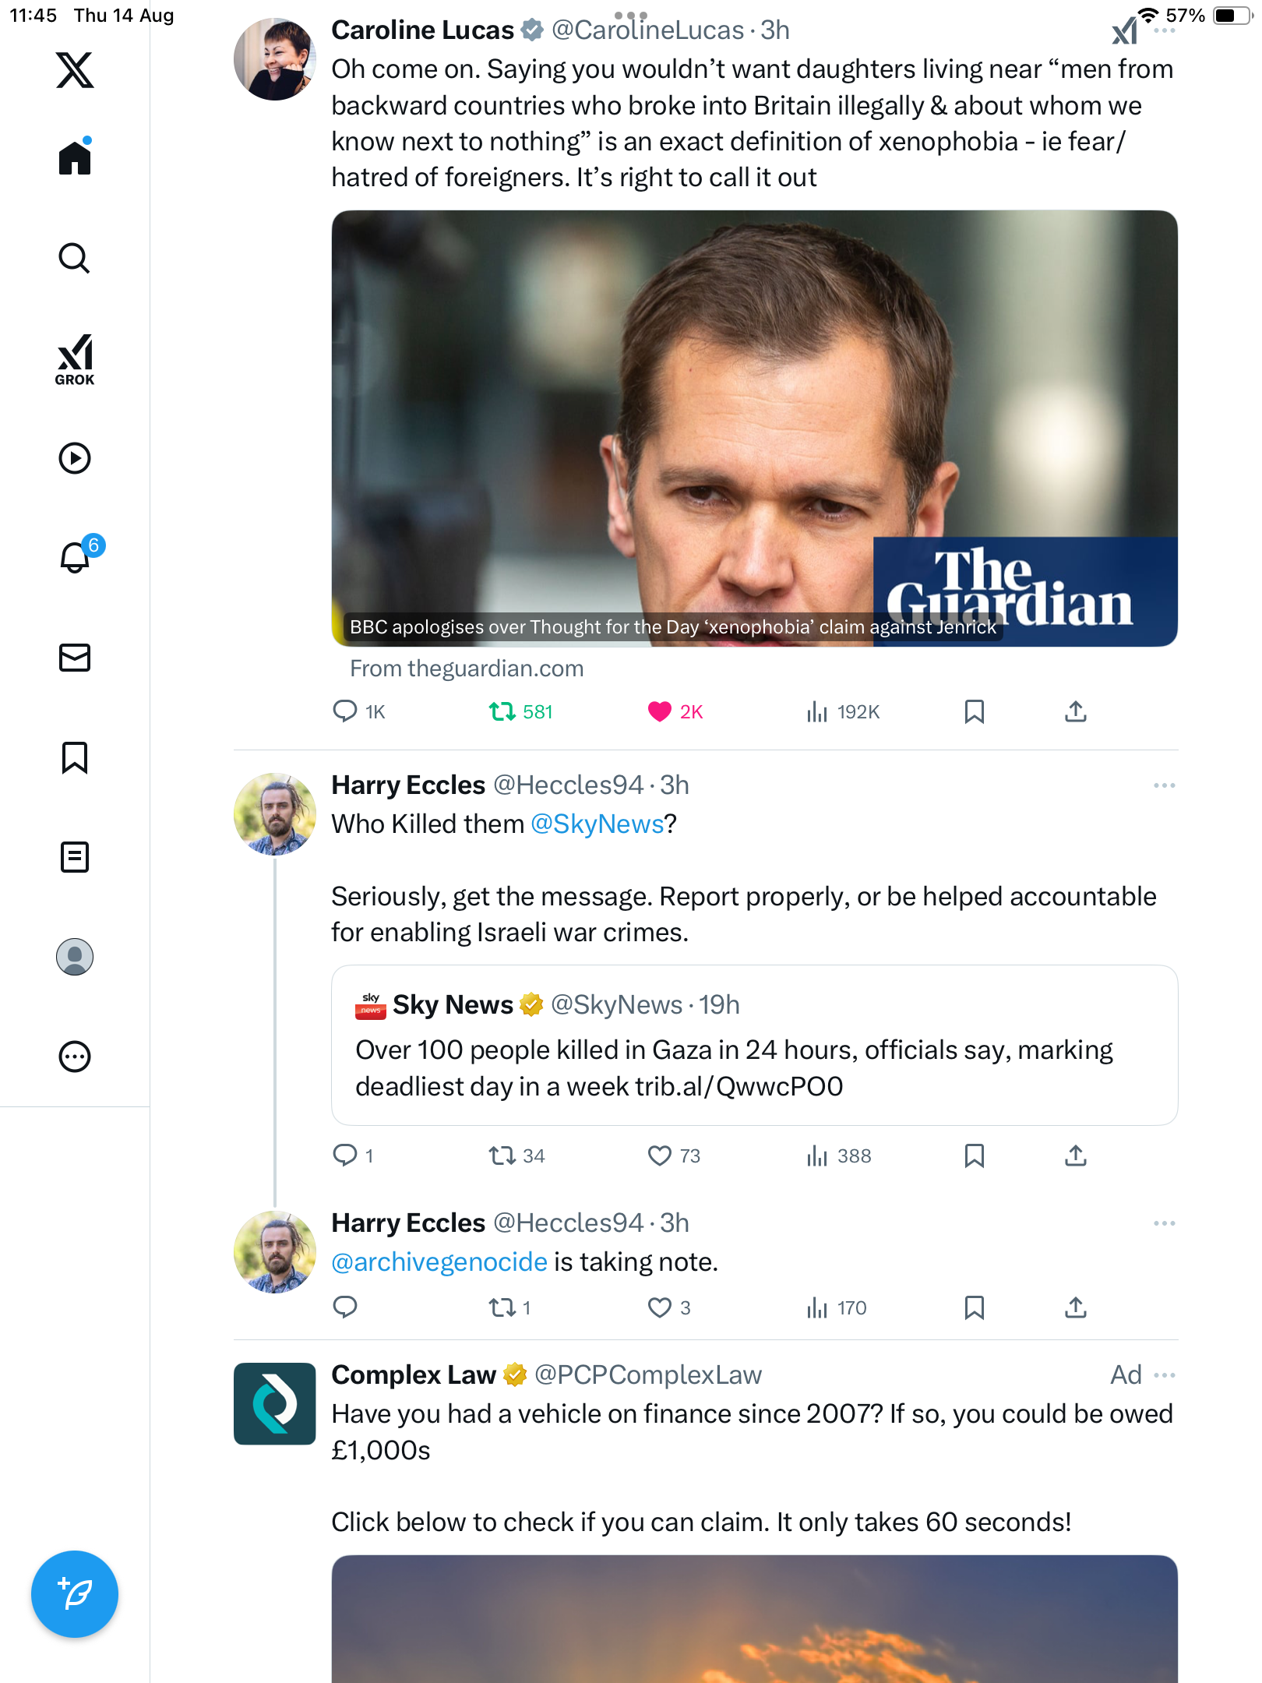
Task: Go to Home tab in sidebar
Action: click(75, 158)
